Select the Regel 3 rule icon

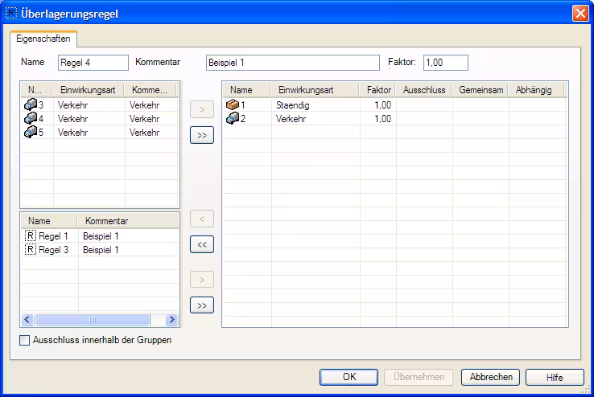[31, 249]
